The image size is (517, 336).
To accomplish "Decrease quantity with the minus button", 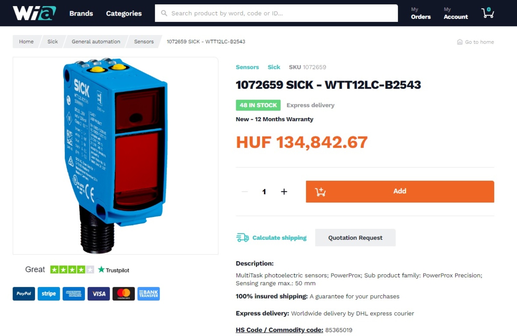I will point(245,192).
